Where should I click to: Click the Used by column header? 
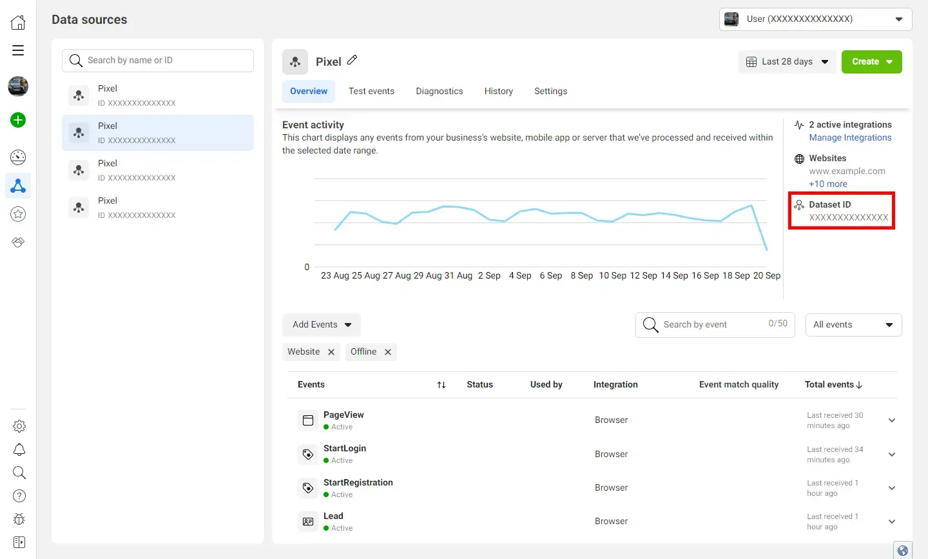click(546, 385)
